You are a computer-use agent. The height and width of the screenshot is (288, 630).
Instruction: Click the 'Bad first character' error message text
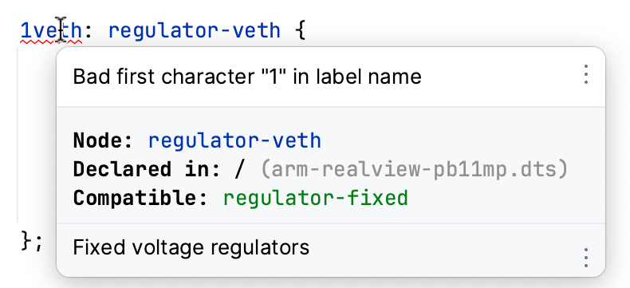point(247,77)
